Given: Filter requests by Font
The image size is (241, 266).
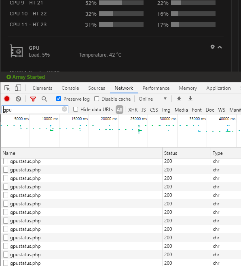Looking at the screenshot, I should (x=197, y=110).
